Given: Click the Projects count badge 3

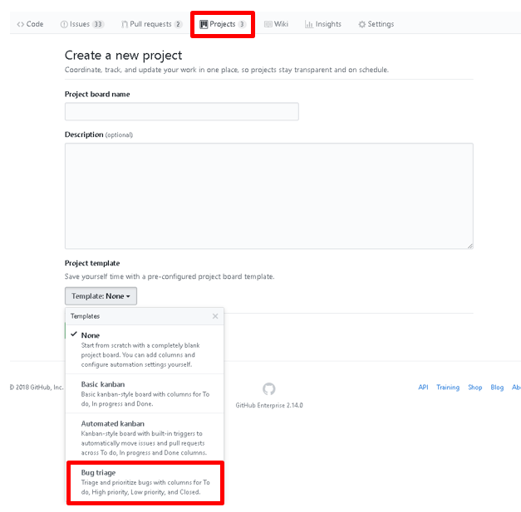Looking at the screenshot, I should [242, 24].
